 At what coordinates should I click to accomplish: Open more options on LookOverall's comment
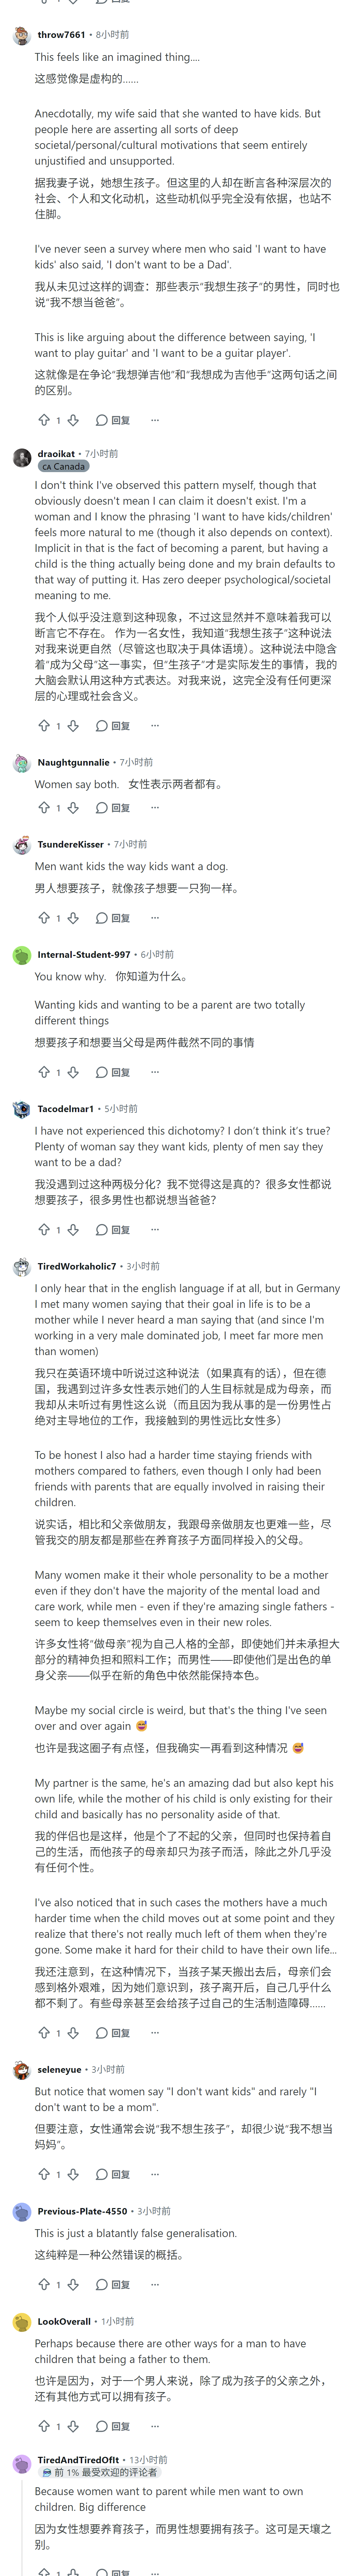pyautogui.click(x=155, y=2426)
